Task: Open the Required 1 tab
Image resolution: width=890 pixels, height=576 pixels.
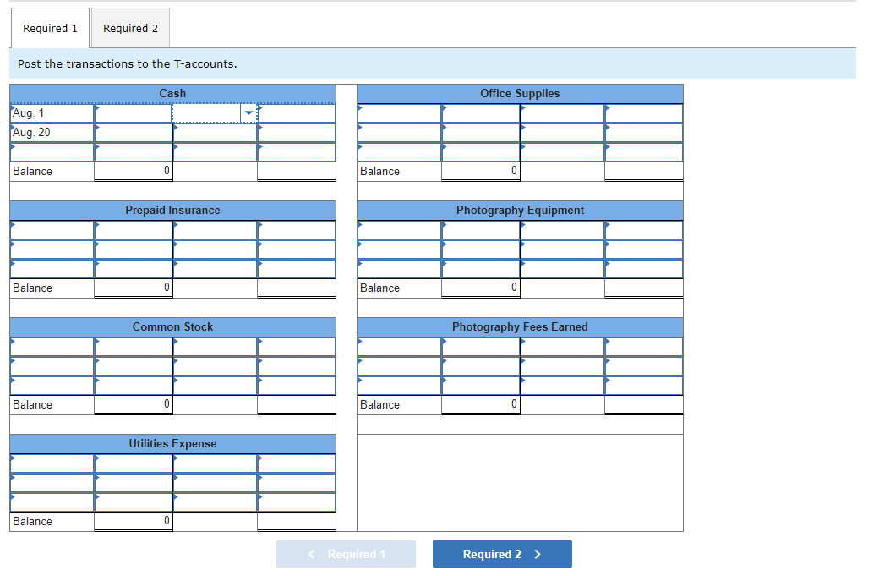Action: (50, 28)
